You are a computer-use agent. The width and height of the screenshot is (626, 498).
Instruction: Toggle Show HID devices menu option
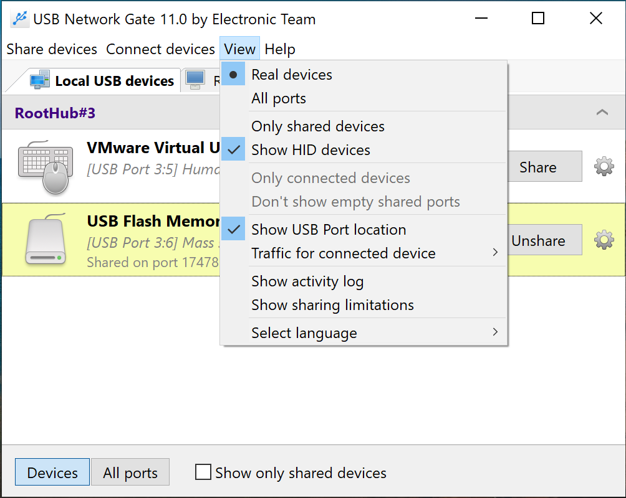311,150
